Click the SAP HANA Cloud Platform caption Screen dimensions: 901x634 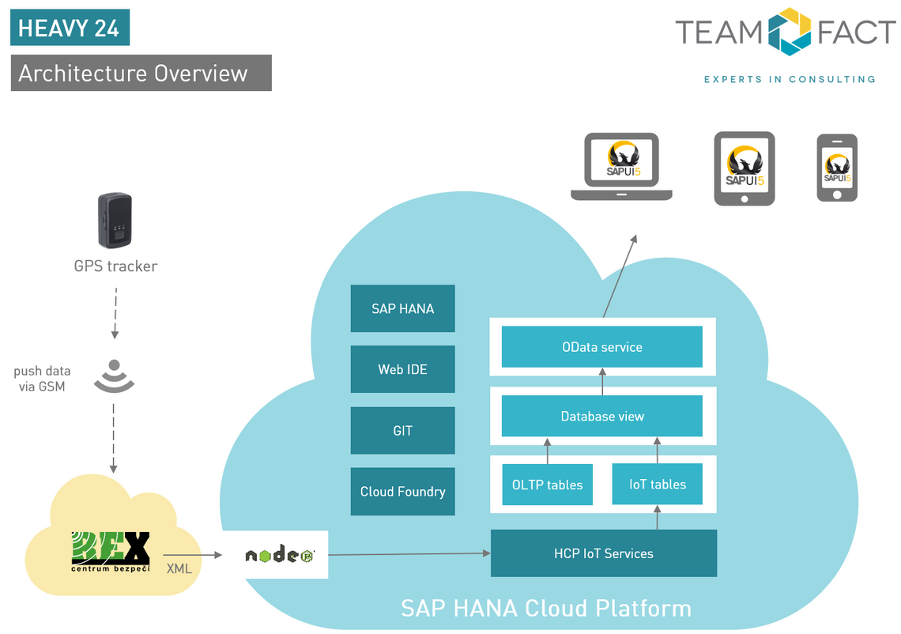[546, 608]
